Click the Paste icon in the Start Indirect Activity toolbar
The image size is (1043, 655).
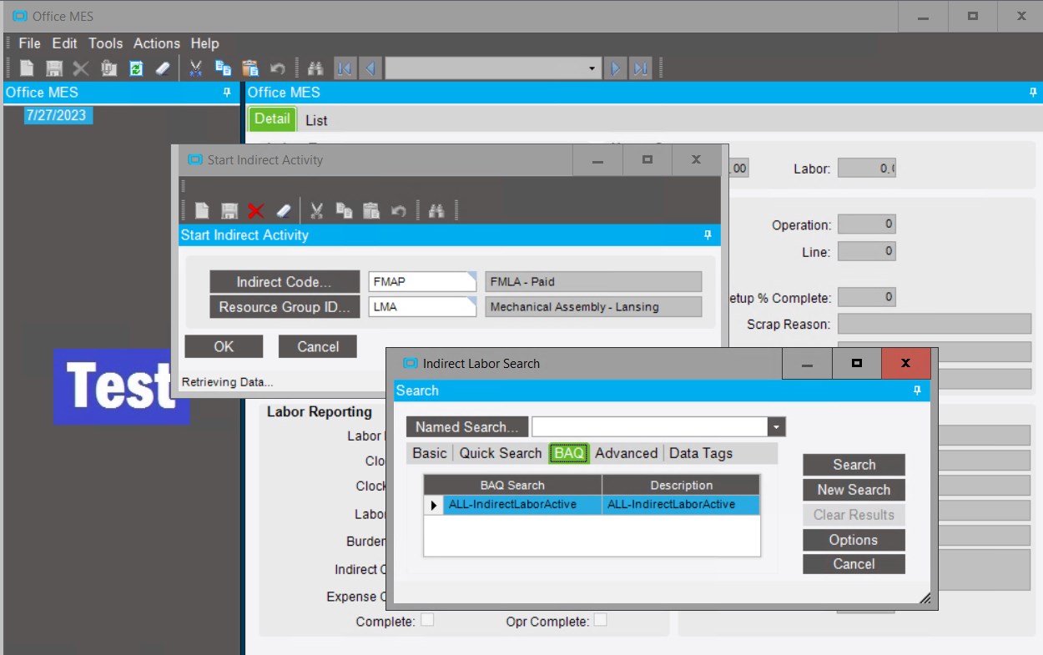pyautogui.click(x=371, y=211)
